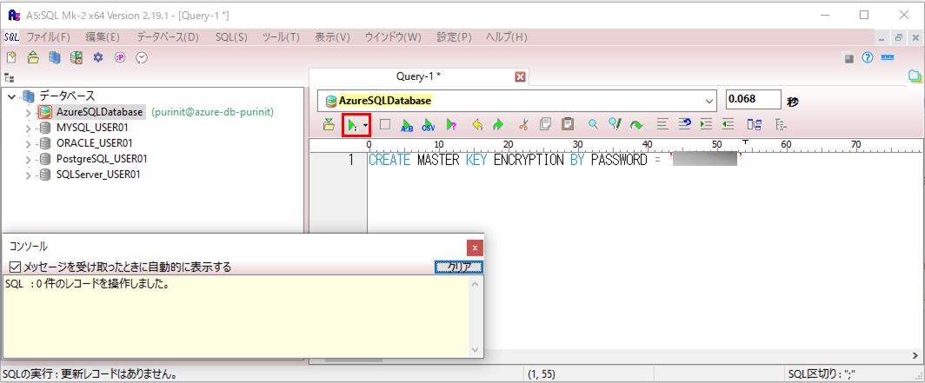Click the stacked windows icon at tab bar right
The image size is (925, 383).
pos(915,76)
